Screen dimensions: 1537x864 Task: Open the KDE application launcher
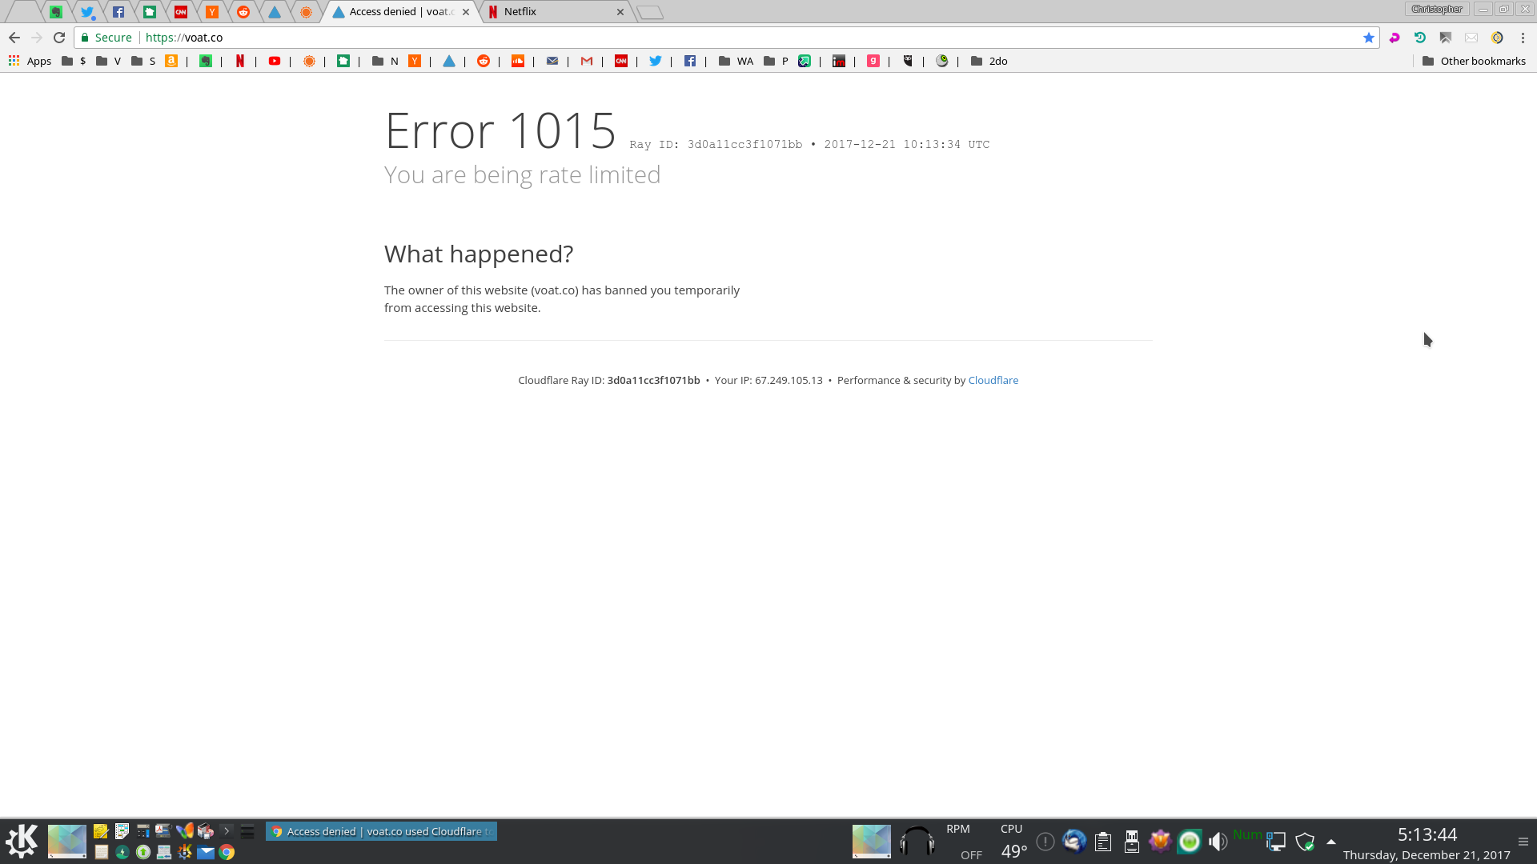tap(22, 841)
